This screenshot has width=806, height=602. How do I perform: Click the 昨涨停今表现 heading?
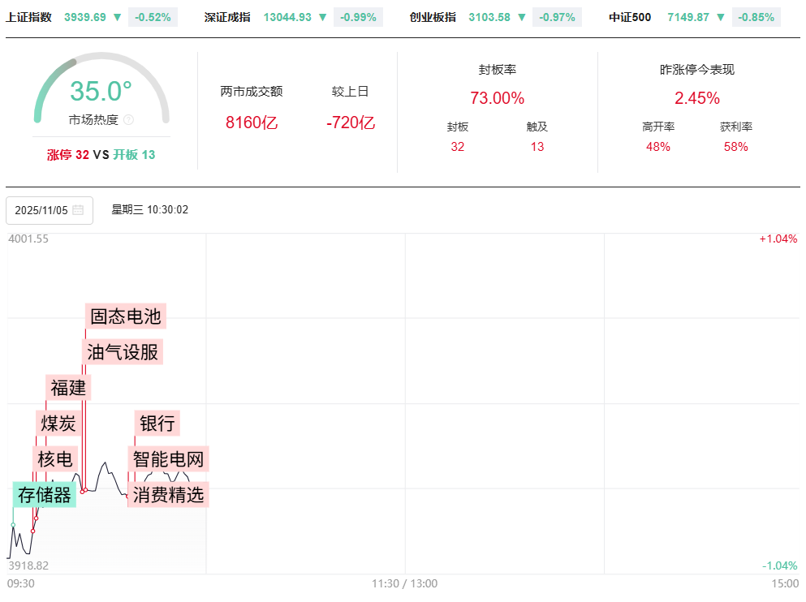[697, 69]
